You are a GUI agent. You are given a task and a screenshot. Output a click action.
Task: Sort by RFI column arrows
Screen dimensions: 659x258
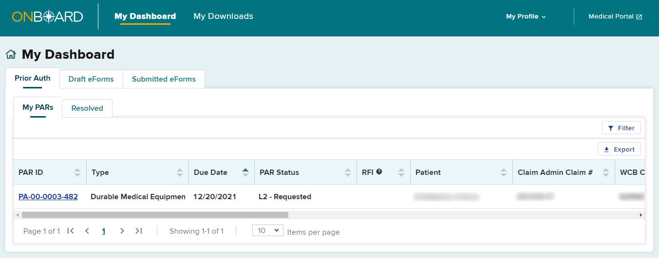[x=401, y=172]
